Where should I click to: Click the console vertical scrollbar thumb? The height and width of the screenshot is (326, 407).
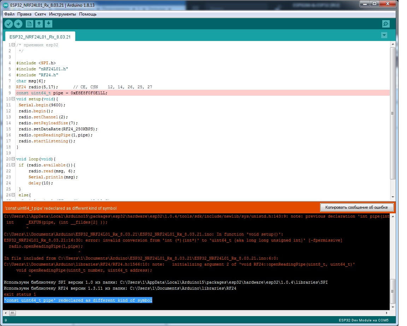click(x=393, y=291)
